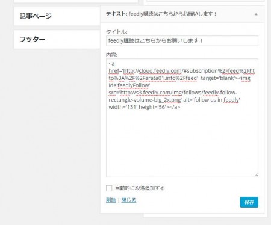Click the タイトル label
The image size is (271, 225).
(x=117, y=32)
